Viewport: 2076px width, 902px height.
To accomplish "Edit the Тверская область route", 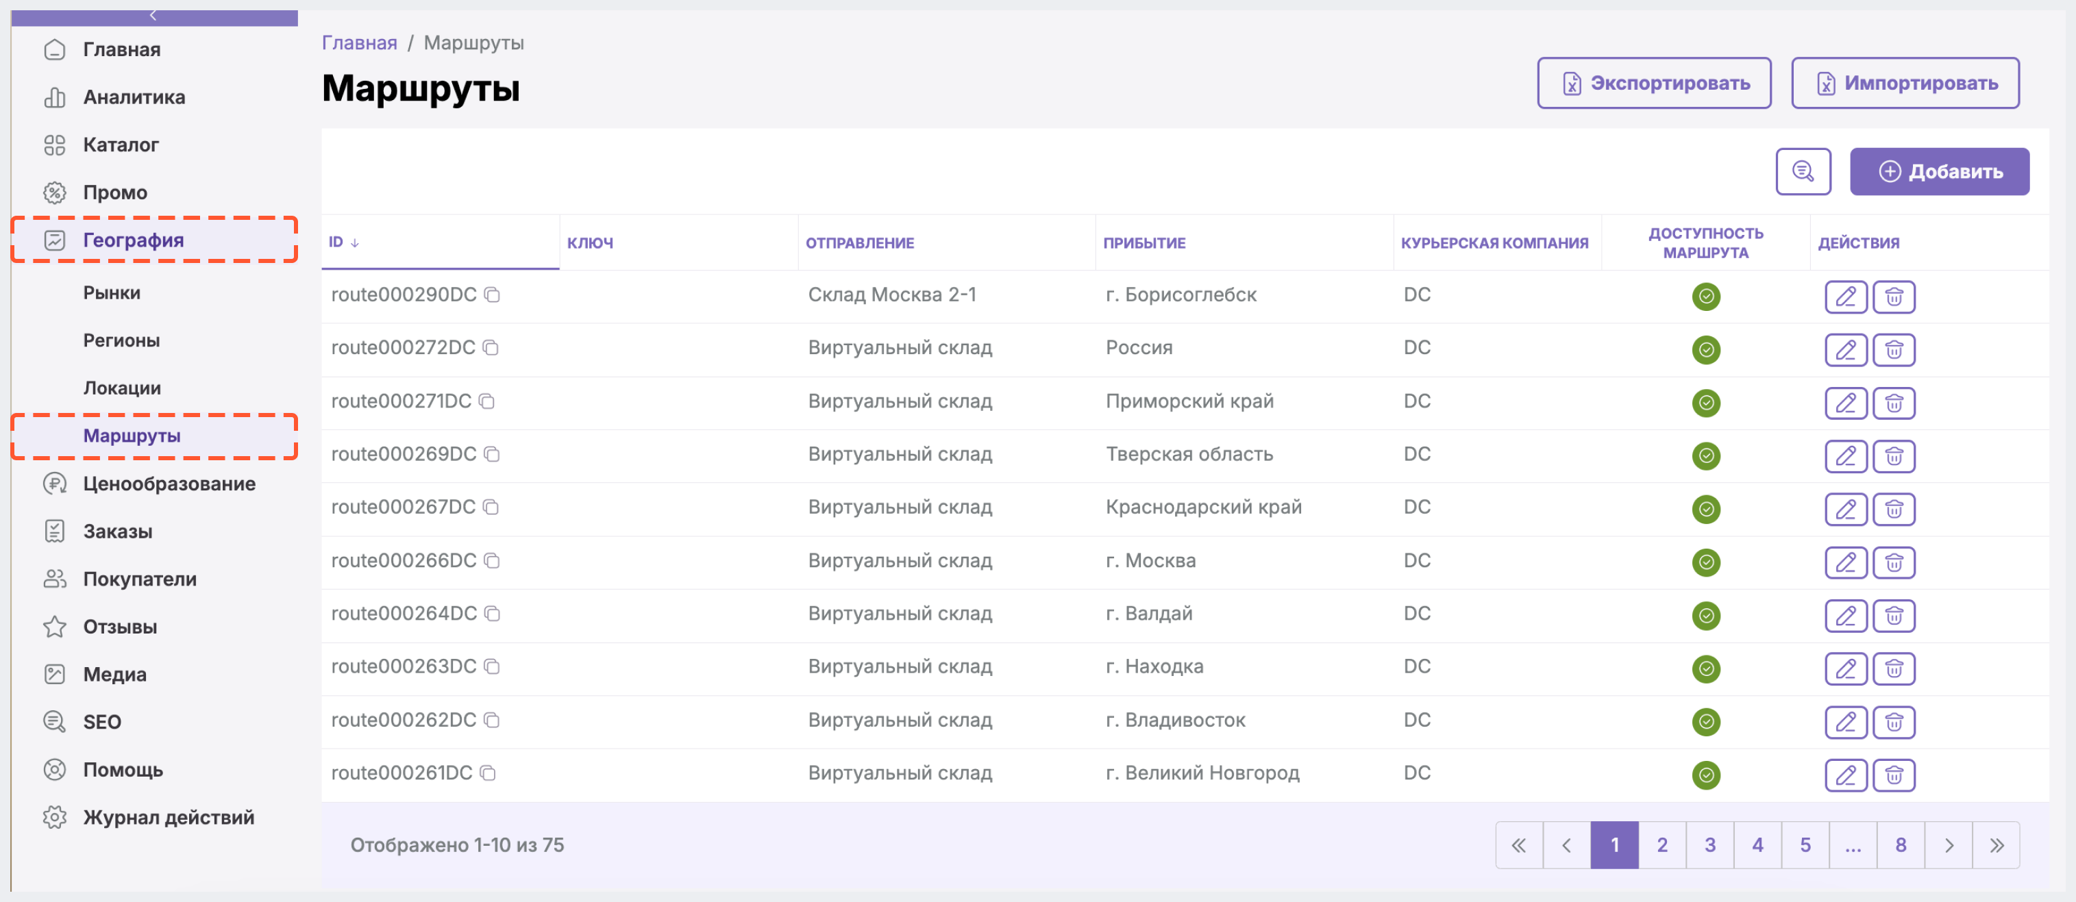I will point(1846,456).
